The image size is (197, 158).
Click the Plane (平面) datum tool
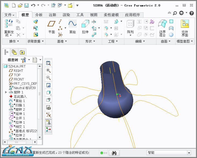pos(51,26)
